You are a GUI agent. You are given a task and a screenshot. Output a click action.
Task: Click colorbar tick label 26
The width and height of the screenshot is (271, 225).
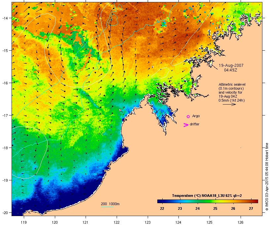[233, 208]
